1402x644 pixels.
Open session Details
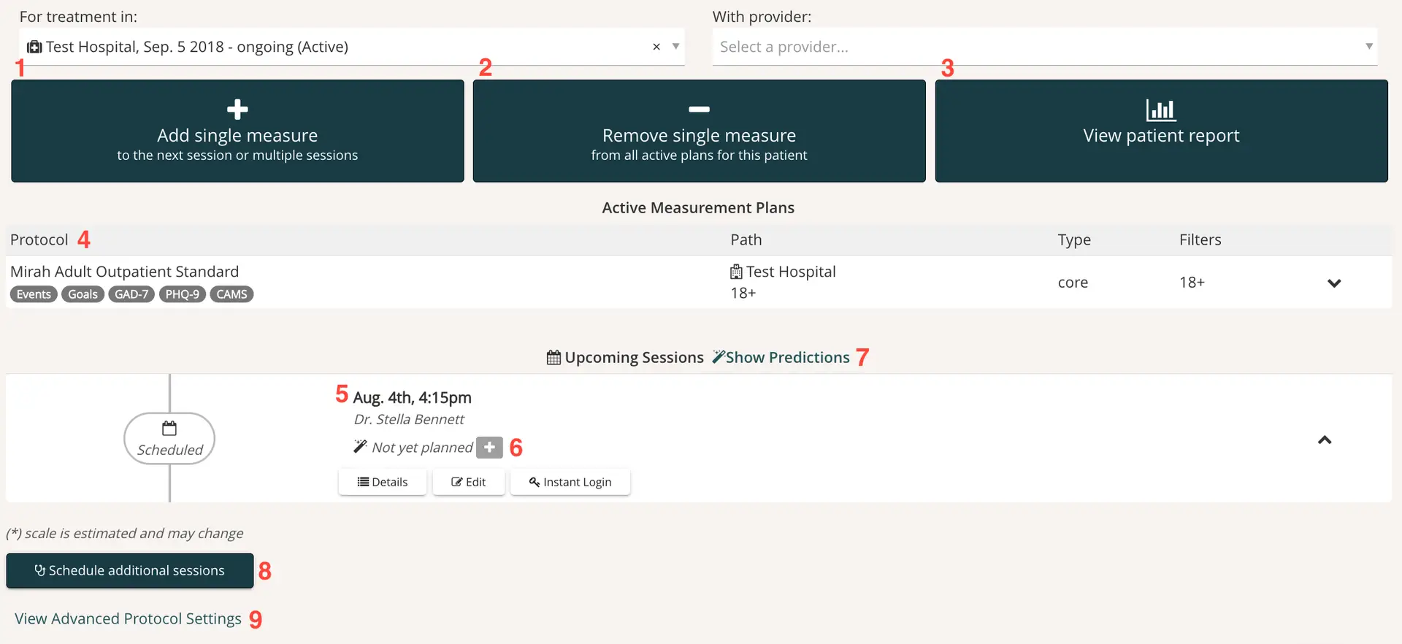[x=383, y=482]
